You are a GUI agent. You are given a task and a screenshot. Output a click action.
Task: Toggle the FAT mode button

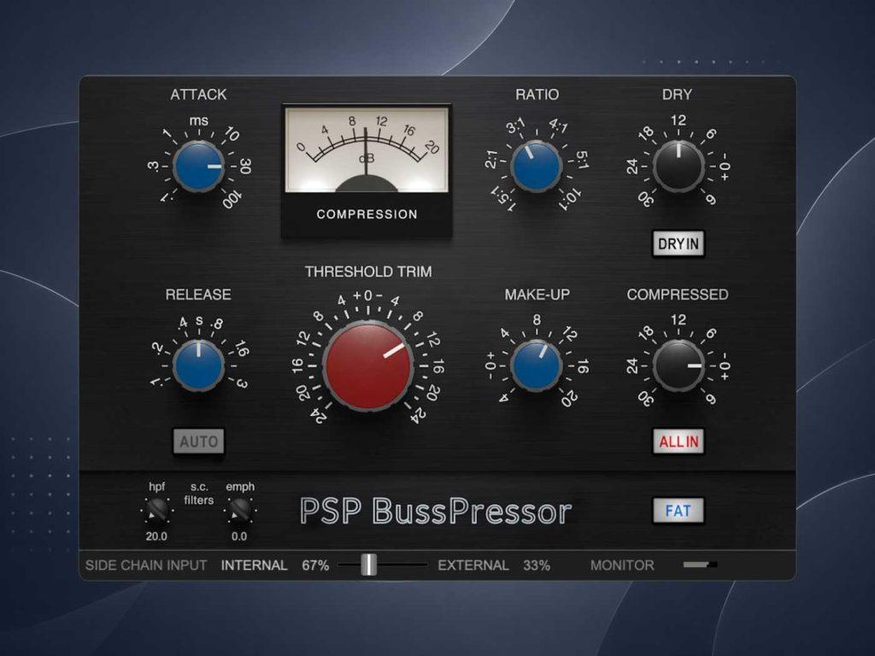[678, 511]
